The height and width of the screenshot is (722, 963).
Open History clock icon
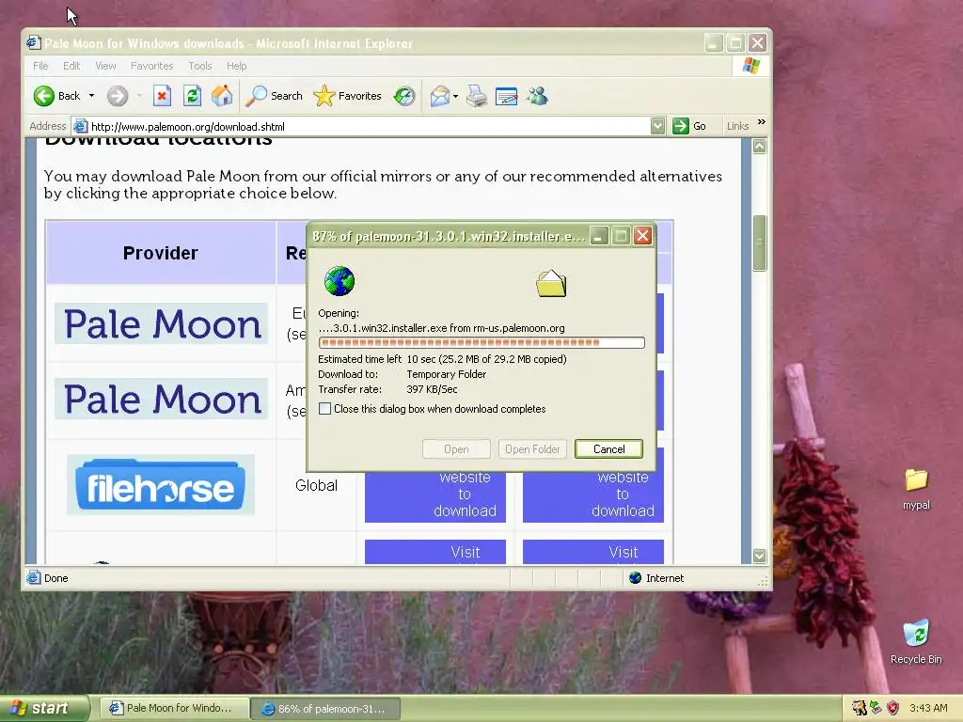404,96
